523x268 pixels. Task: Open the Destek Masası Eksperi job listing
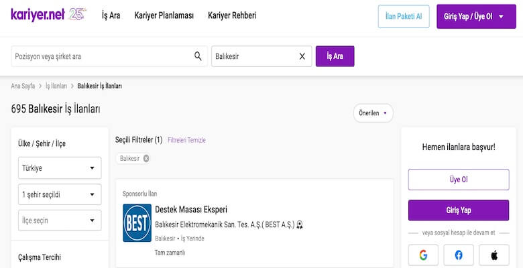click(x=191, y=210)
